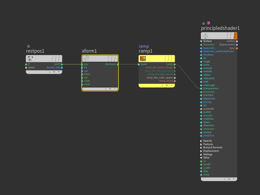Select the ramp1 node name label

point(145,51)
